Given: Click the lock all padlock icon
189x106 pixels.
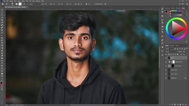Looking at the screenshot, I should pyautogui.click(x=177, y=54).
